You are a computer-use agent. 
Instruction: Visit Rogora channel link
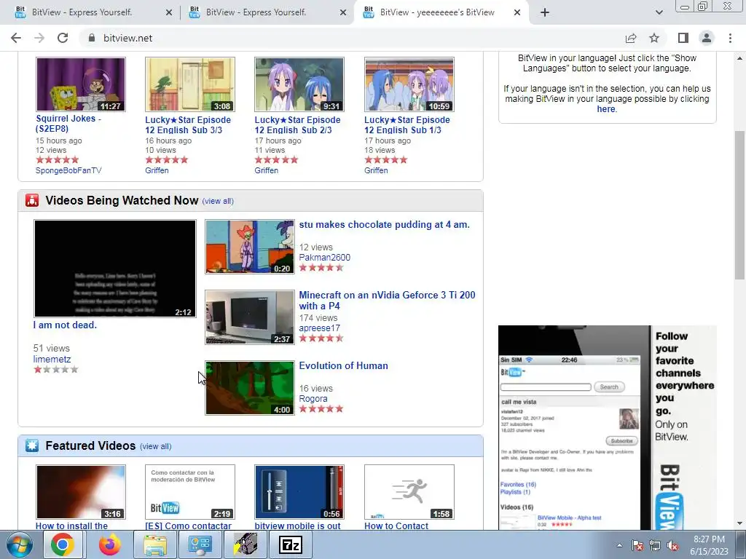[x=313, y=399]
